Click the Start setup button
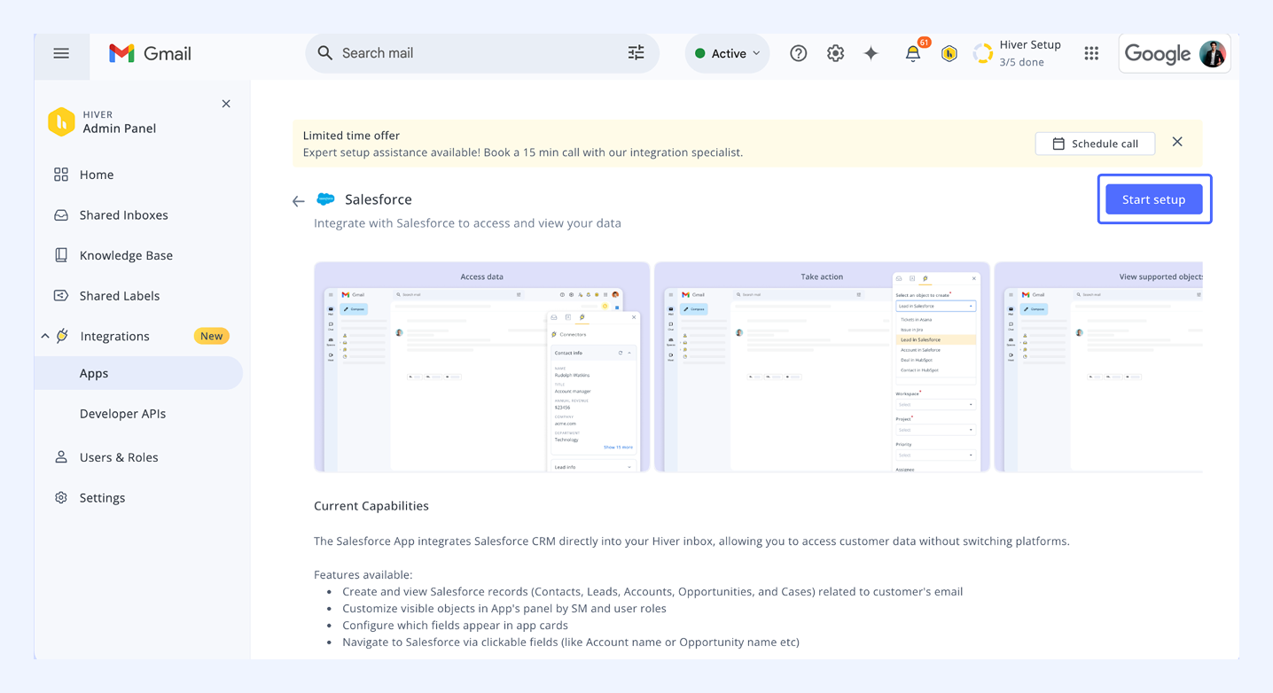 [x=1153, y=199]
